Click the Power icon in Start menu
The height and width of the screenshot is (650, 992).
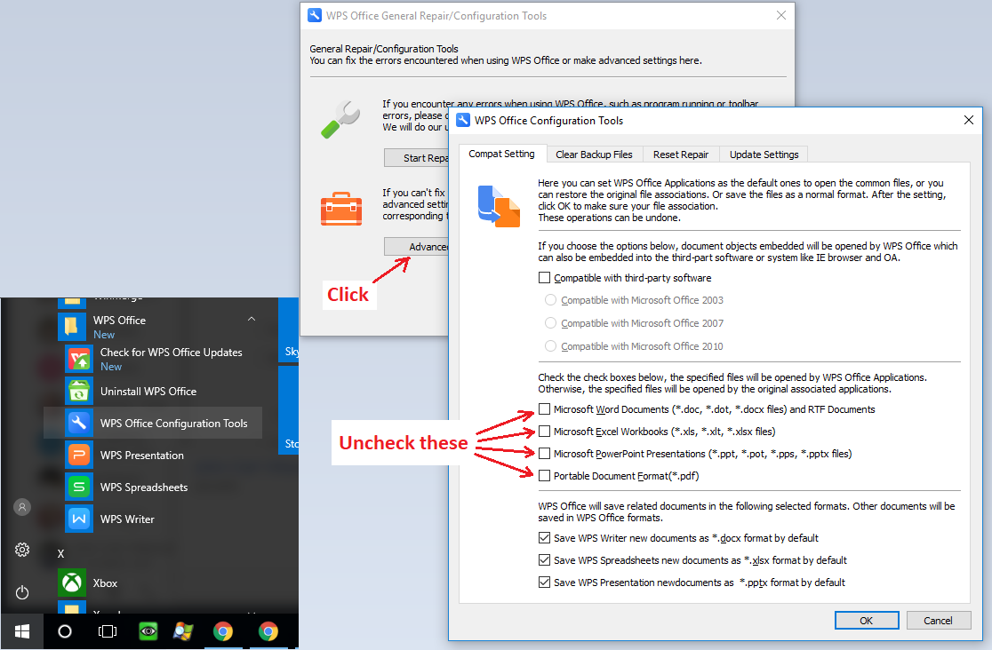coord(22,592)
